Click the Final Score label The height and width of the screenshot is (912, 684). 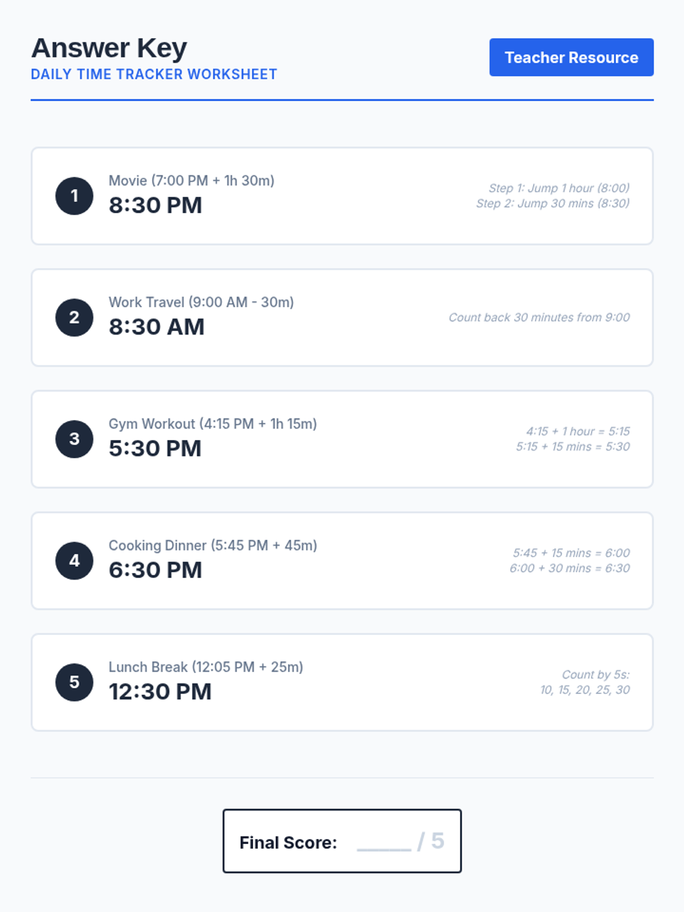click(x=288, y=842)
